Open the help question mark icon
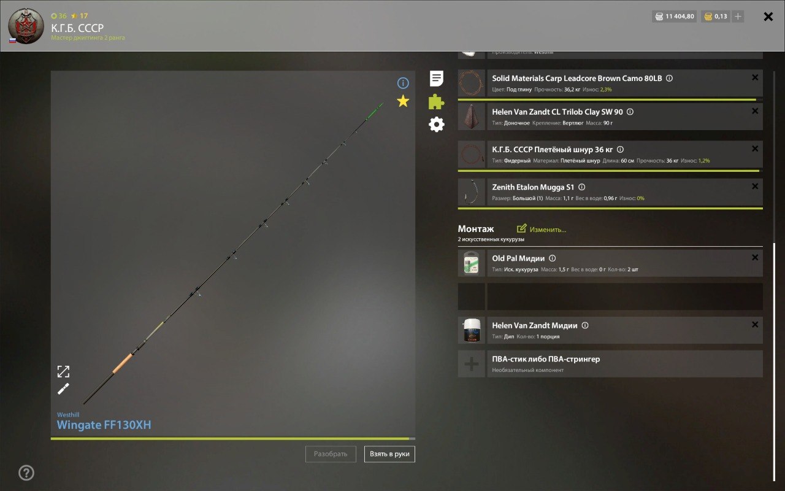Image resolution: width=785 pixels, height=491 pixels. pyautogui.click(x=26, y=473)
